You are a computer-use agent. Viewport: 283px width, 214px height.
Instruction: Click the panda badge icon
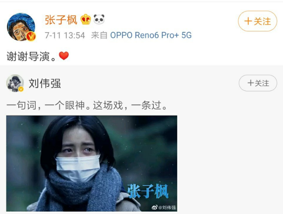(99, 19)
